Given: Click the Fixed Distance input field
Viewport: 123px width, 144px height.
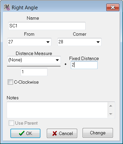Looking at the screenshot, I should (x=84, y=65).
